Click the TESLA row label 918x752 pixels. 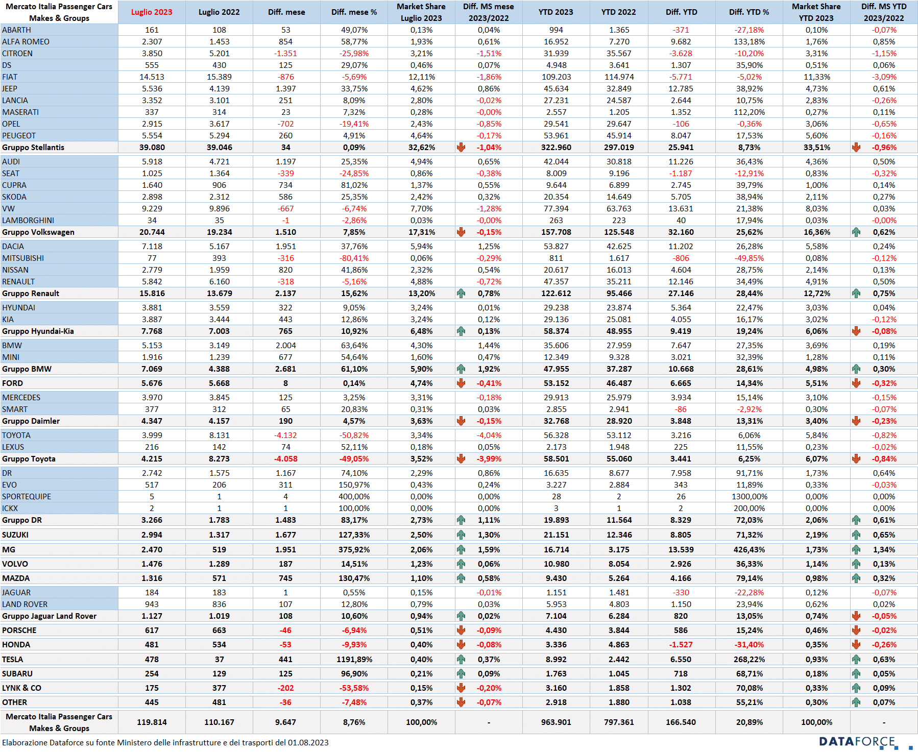(x=12, y=660)
